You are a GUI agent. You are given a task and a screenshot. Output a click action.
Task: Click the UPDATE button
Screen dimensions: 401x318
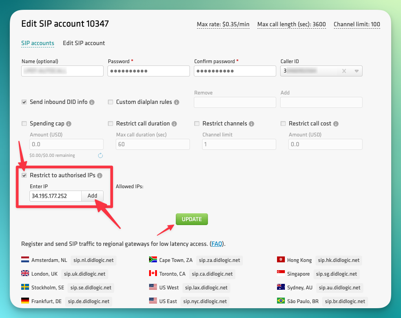tap(192, 219)
